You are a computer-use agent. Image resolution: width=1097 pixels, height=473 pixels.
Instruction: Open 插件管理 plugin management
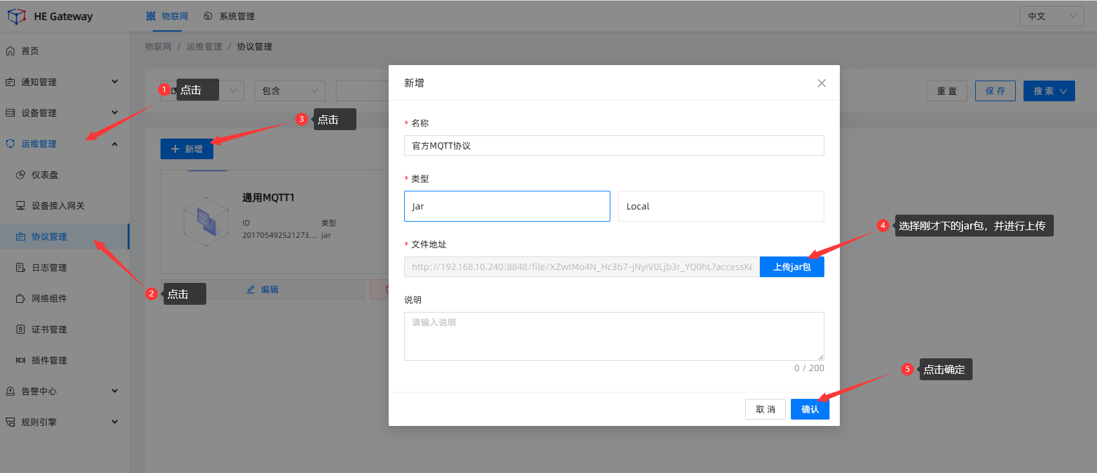(49, 360)
